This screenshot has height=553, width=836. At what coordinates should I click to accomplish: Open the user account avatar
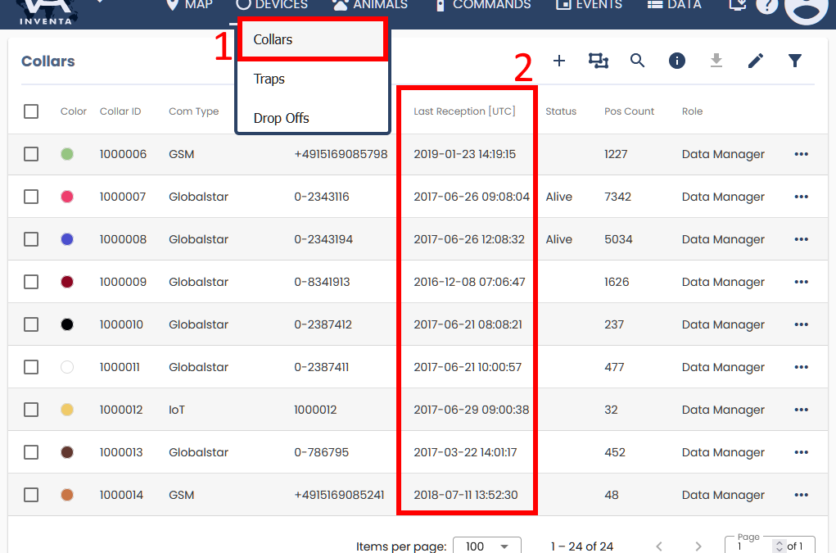coord(806,7)
